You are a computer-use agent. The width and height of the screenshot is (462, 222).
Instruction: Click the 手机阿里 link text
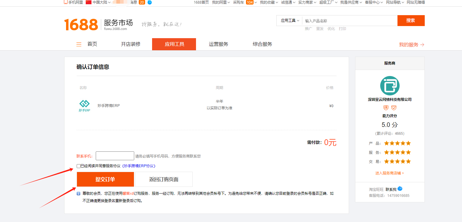click(75, 2)
